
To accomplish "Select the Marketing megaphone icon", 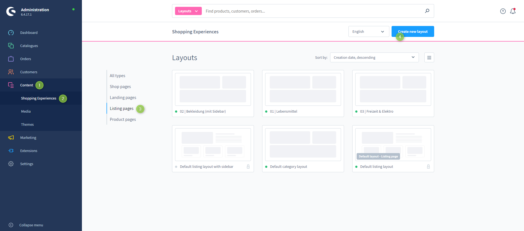I will click(x=11, y=138).
